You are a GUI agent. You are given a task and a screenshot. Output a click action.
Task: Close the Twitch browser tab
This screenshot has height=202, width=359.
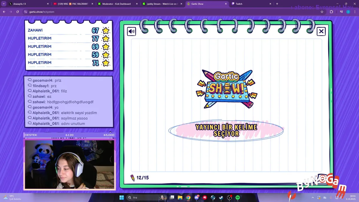click(270, 4)
